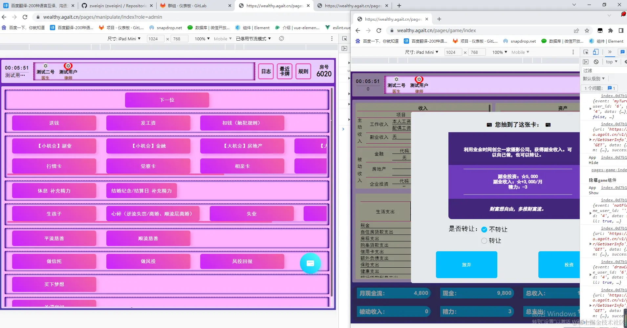
Task: Reload the game index page
Action: 379,31
